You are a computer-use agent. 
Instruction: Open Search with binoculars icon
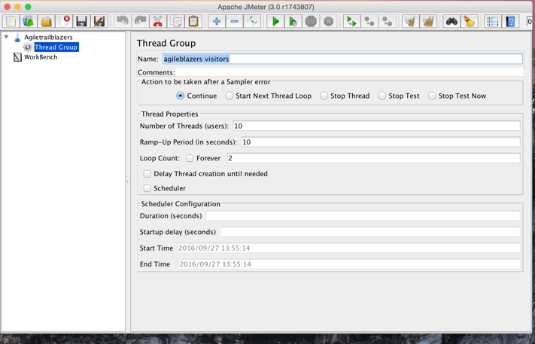451,21
